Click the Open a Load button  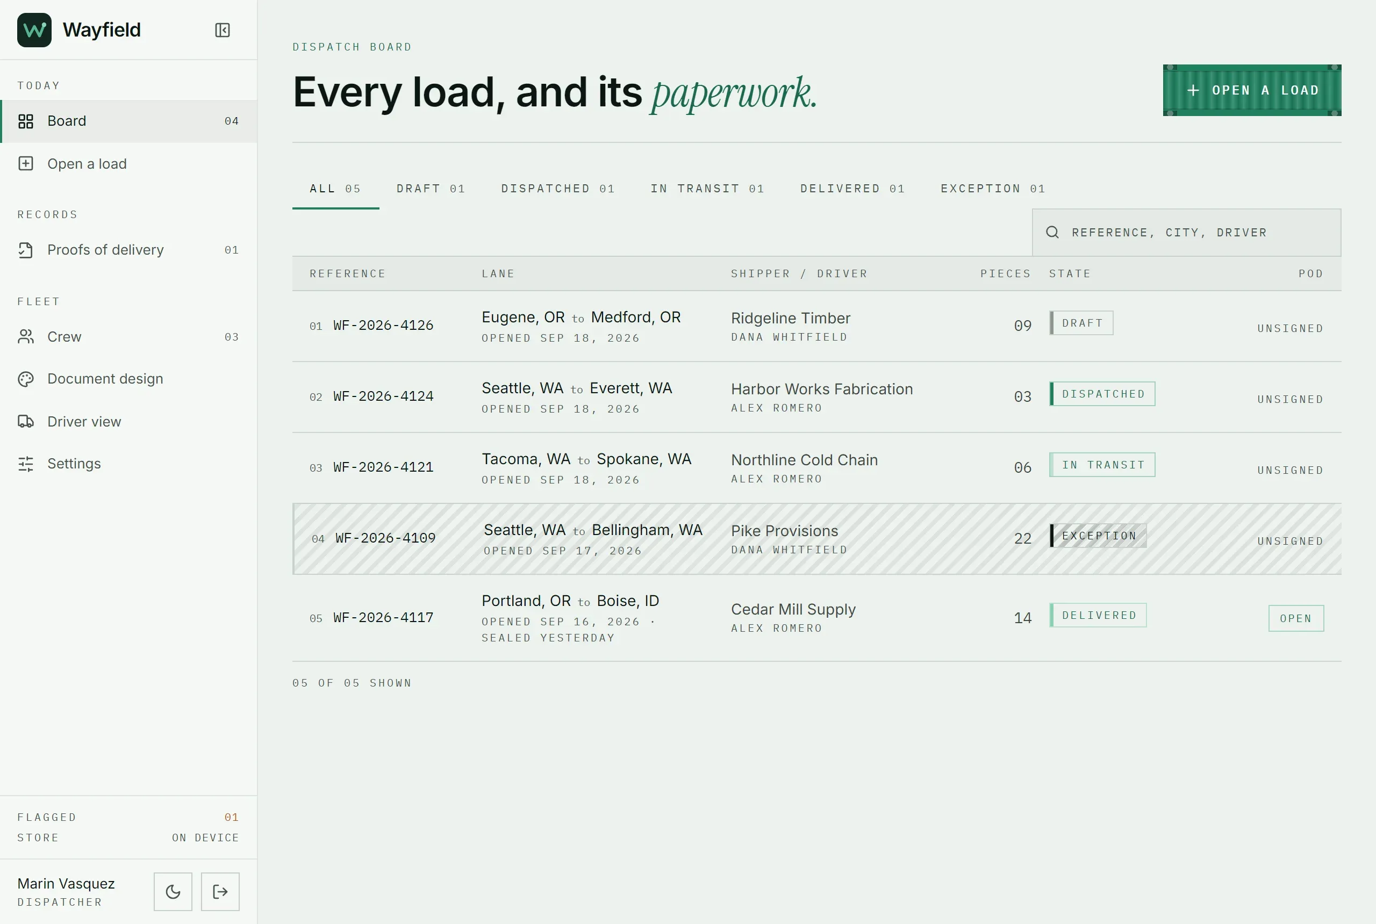tap(1252, 90)
